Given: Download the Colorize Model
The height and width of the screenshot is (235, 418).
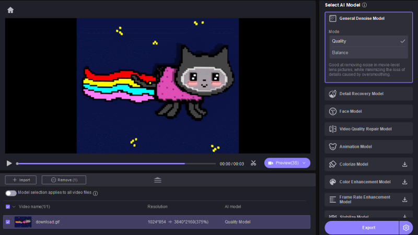Looking at the screenshot, I should pos(404,164).
